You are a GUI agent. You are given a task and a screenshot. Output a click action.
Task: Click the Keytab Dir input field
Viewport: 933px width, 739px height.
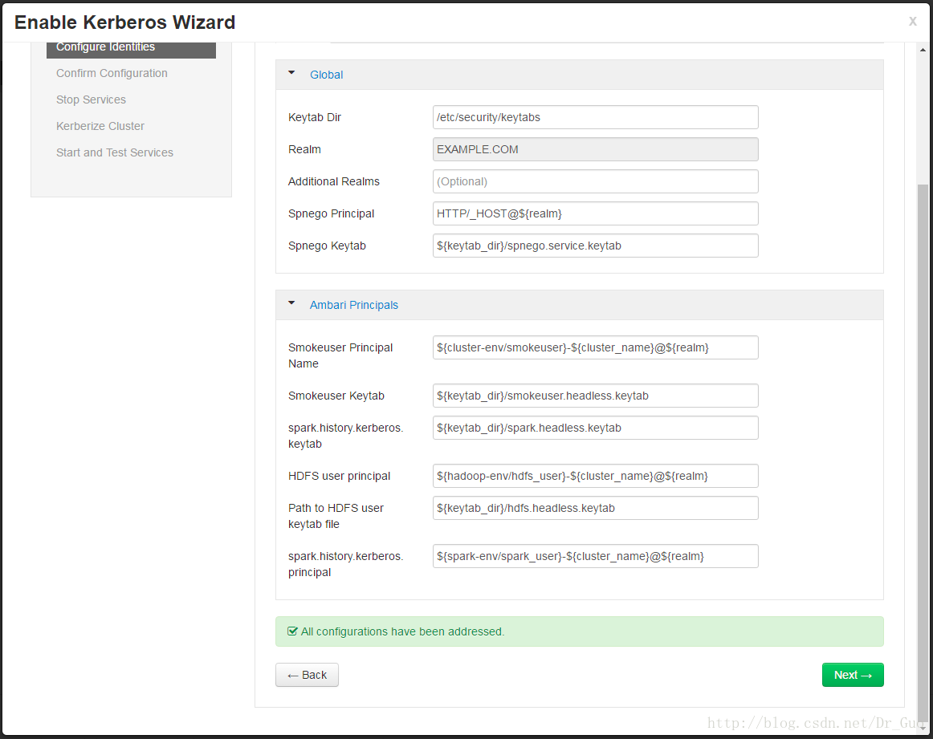point(595,117)
